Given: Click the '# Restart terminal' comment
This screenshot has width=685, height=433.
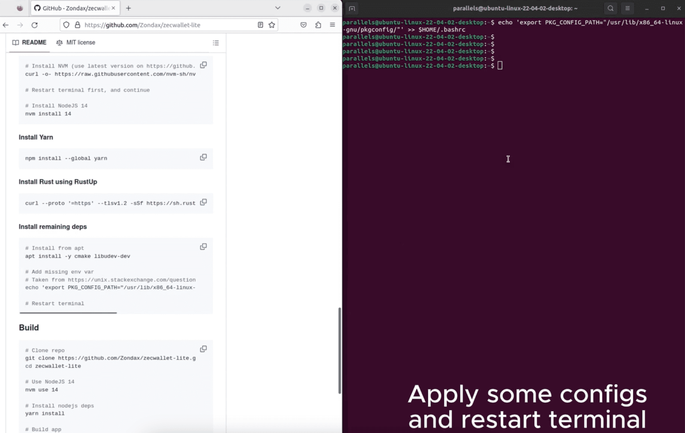Looking at the screenshot, I should [x=55, y=303].
